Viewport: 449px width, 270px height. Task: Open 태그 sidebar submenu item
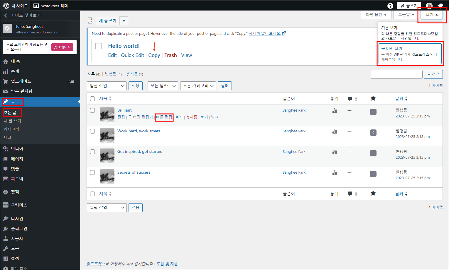click(8, 137)
